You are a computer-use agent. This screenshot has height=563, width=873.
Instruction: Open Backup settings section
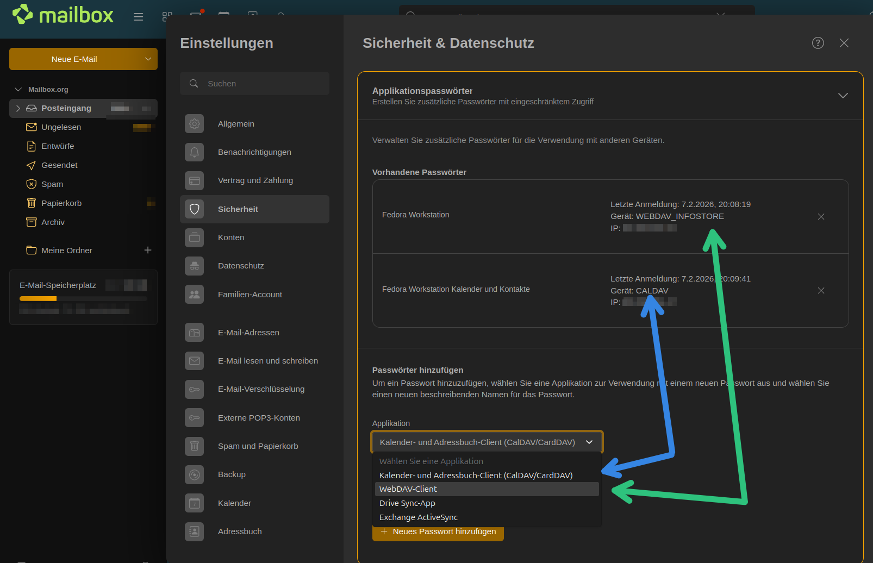(x=232, y=474)
